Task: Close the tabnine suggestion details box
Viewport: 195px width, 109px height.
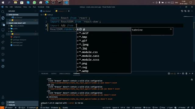Action: click(x=171, y=29)
